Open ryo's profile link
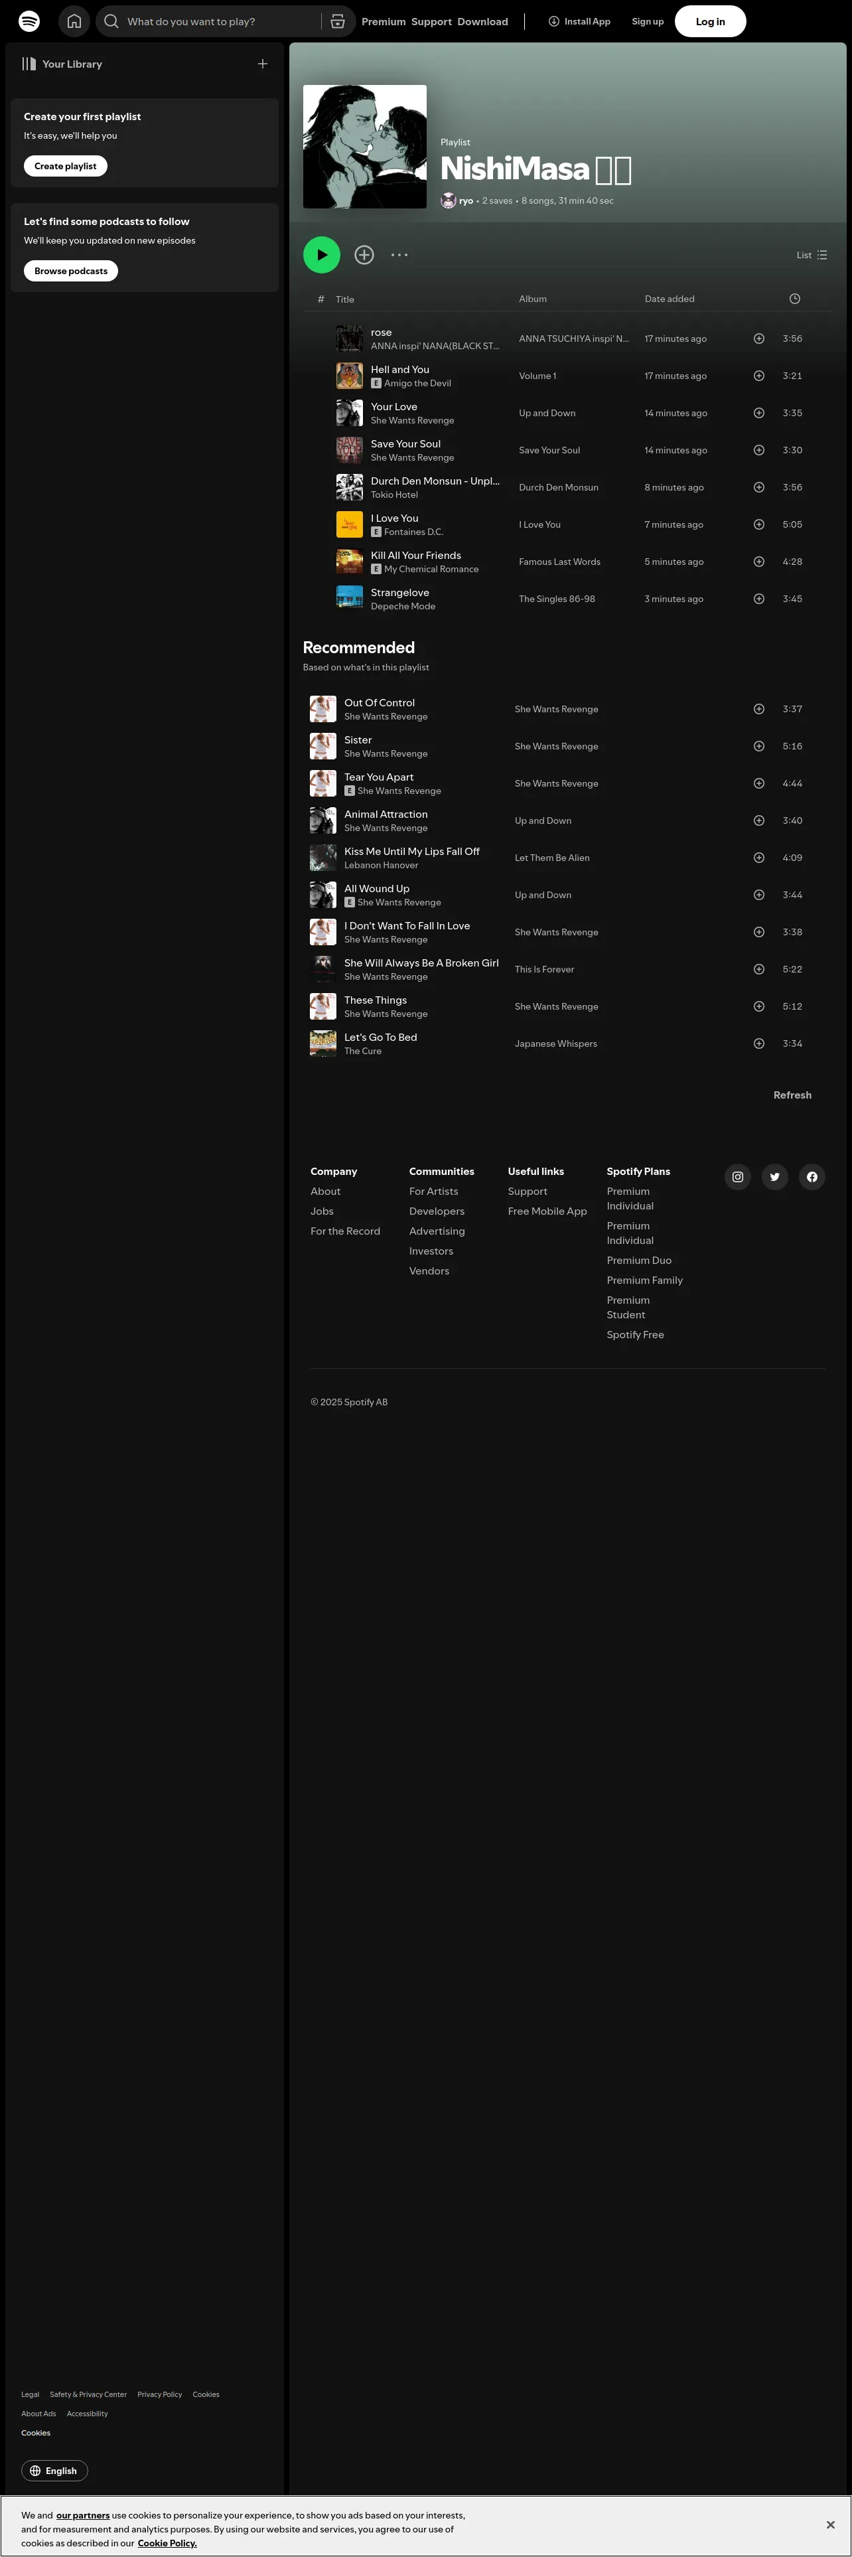The width and height of the screenshot is (852, 2557). (x=466, y=200)
